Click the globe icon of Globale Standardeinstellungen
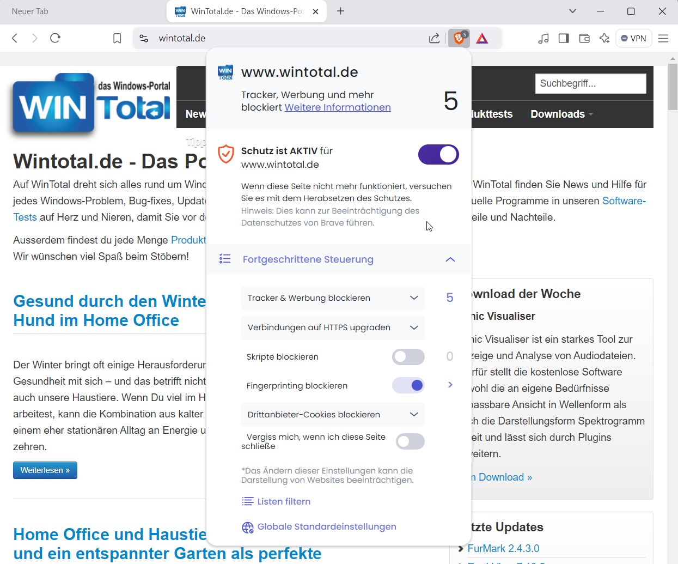678x564 pixels. click(x=247, y=527)
